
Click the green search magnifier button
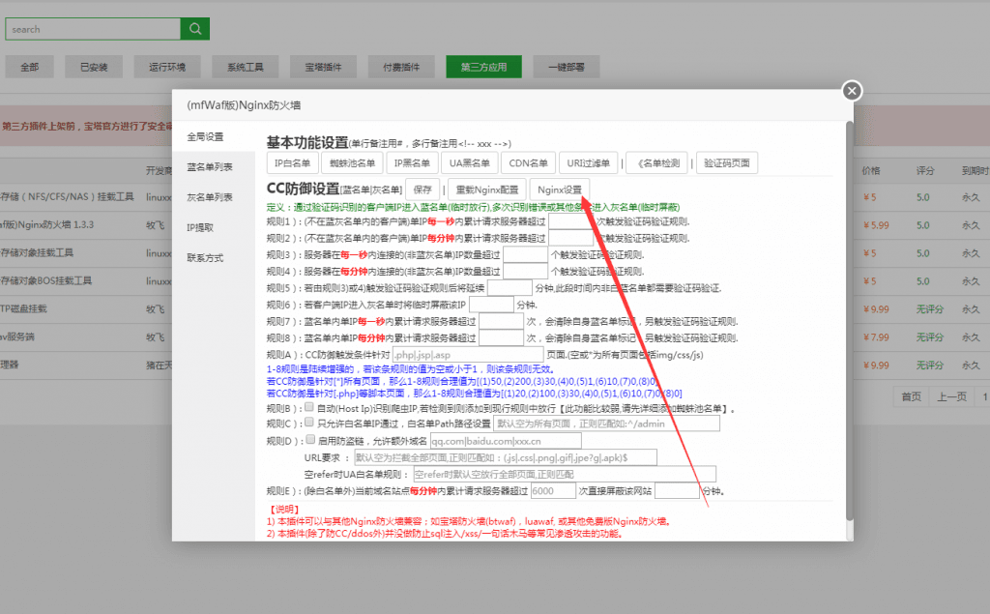[x=195, y=29]
